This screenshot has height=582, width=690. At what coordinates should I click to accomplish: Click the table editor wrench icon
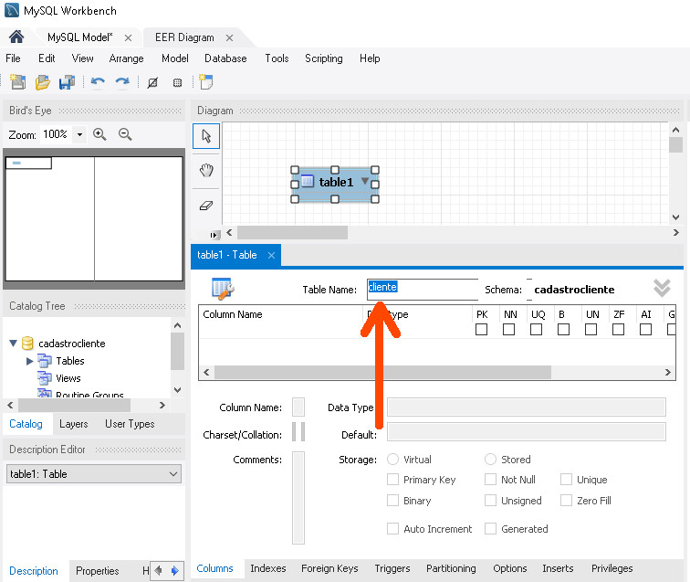tap(223, 289)
